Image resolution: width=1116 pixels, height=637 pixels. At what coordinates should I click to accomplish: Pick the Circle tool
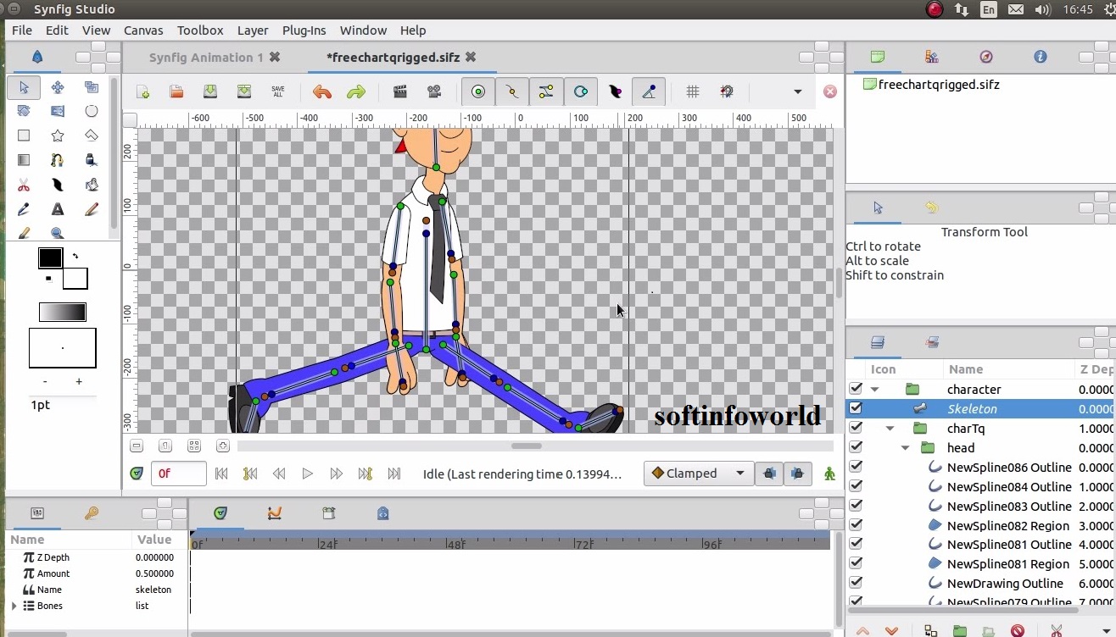(91, 110)
